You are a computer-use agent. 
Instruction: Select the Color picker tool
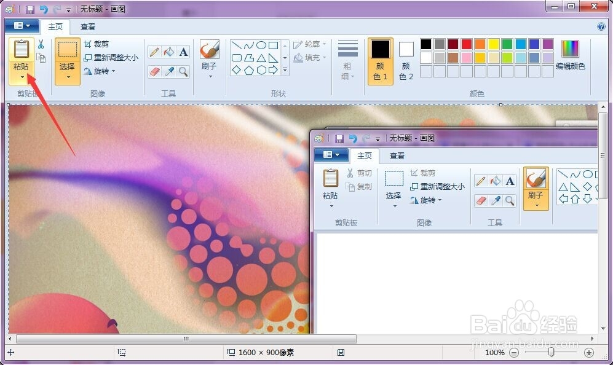[168, 71]
